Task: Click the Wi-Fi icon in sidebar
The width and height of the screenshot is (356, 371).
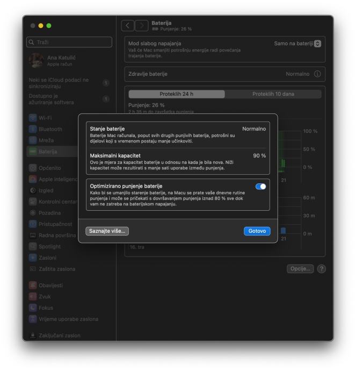Action: tap(33, 118)
